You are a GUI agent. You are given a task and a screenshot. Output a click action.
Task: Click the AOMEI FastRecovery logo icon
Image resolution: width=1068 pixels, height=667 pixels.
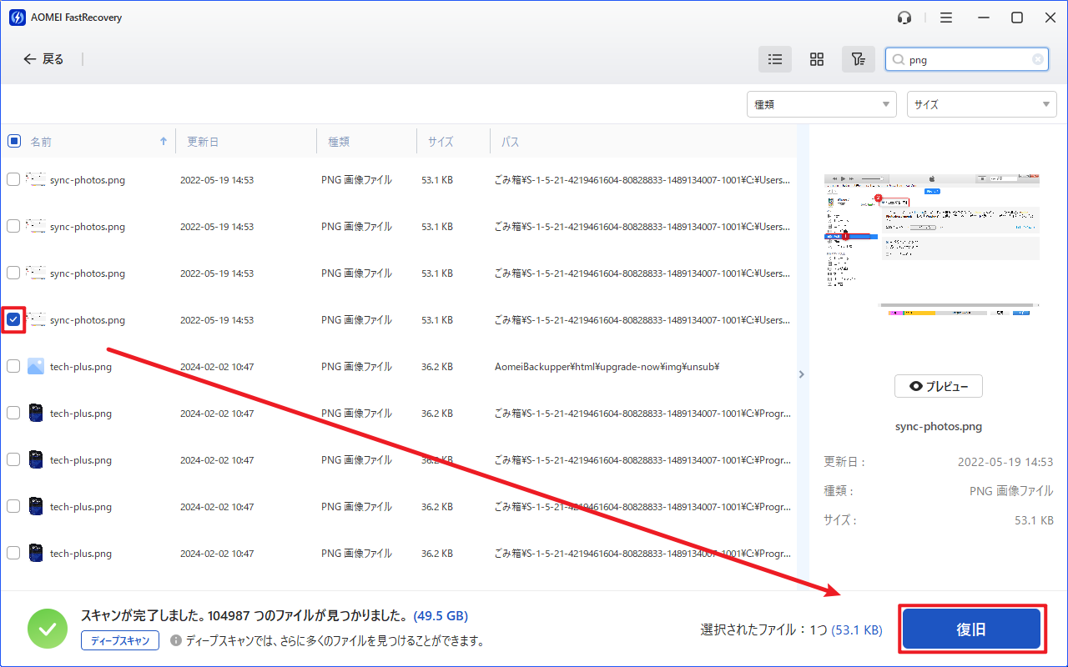pyautogui.click(x=17, y=18)
